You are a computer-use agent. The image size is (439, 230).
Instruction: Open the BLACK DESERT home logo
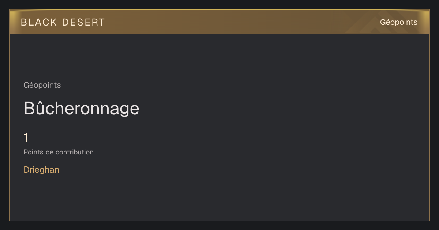(63, 22)
